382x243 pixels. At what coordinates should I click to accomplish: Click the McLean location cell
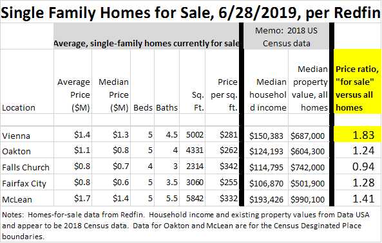coord(27,199)
